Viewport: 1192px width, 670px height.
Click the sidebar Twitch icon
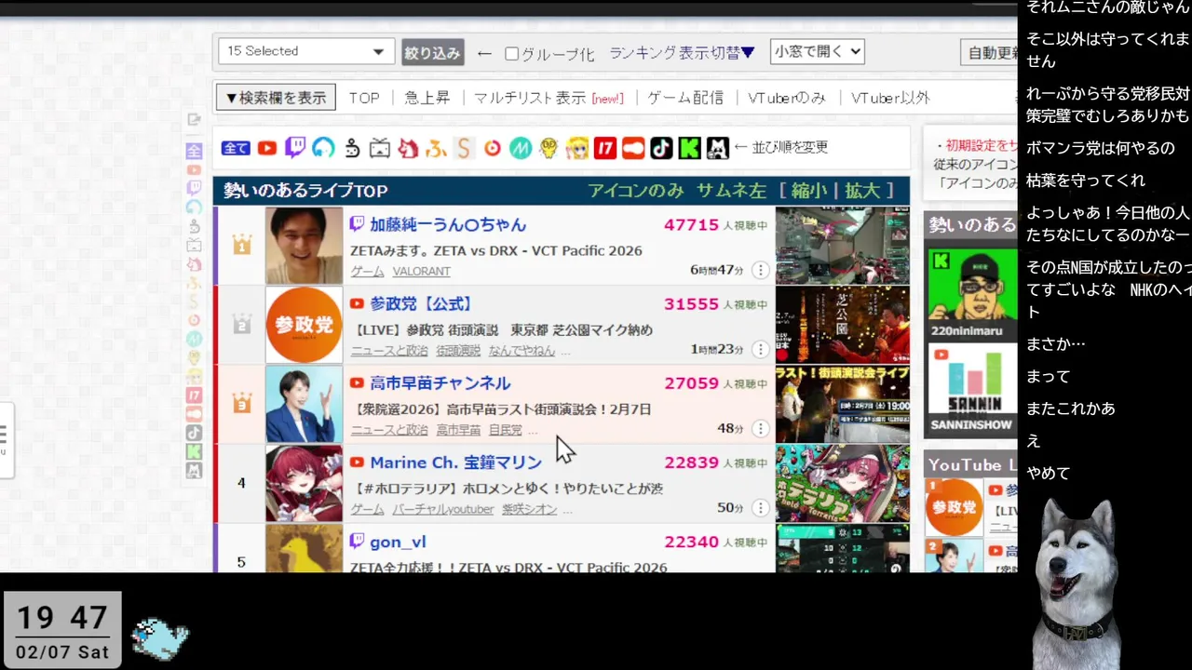tap(194, 188)
